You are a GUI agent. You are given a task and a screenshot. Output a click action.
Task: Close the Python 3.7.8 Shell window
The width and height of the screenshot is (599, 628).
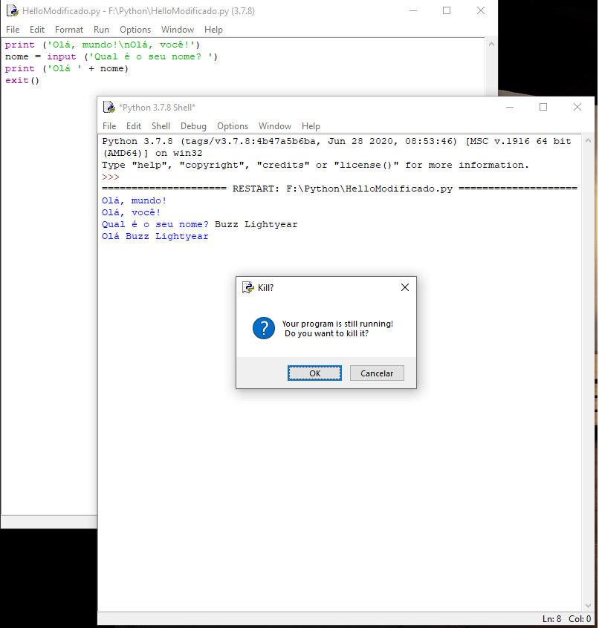[x=577, y=108]
